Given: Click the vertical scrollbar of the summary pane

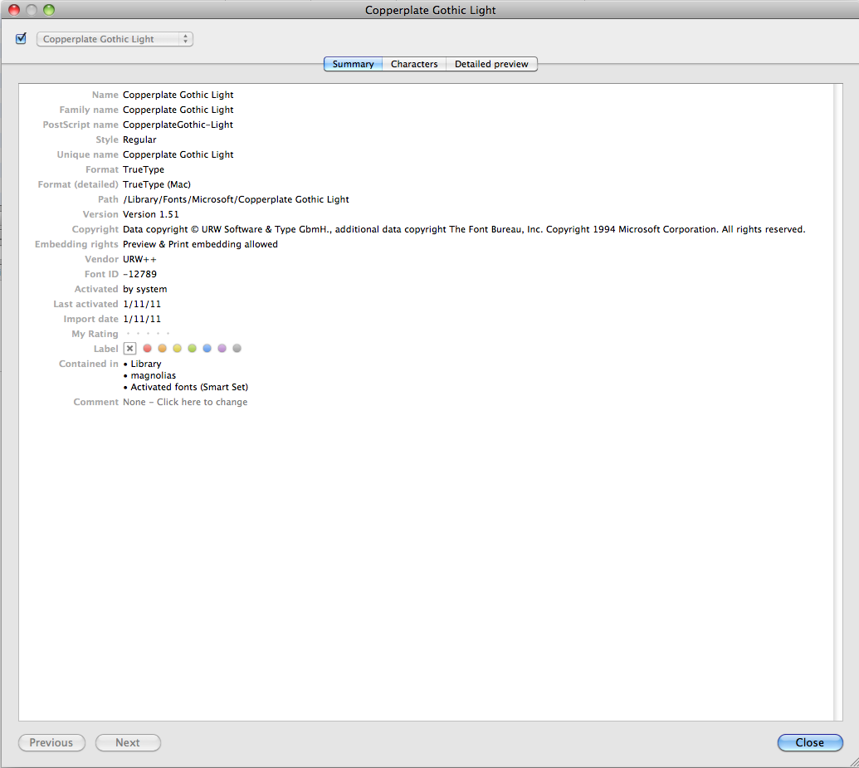Looking at the screenshot, I should (838, 403).
